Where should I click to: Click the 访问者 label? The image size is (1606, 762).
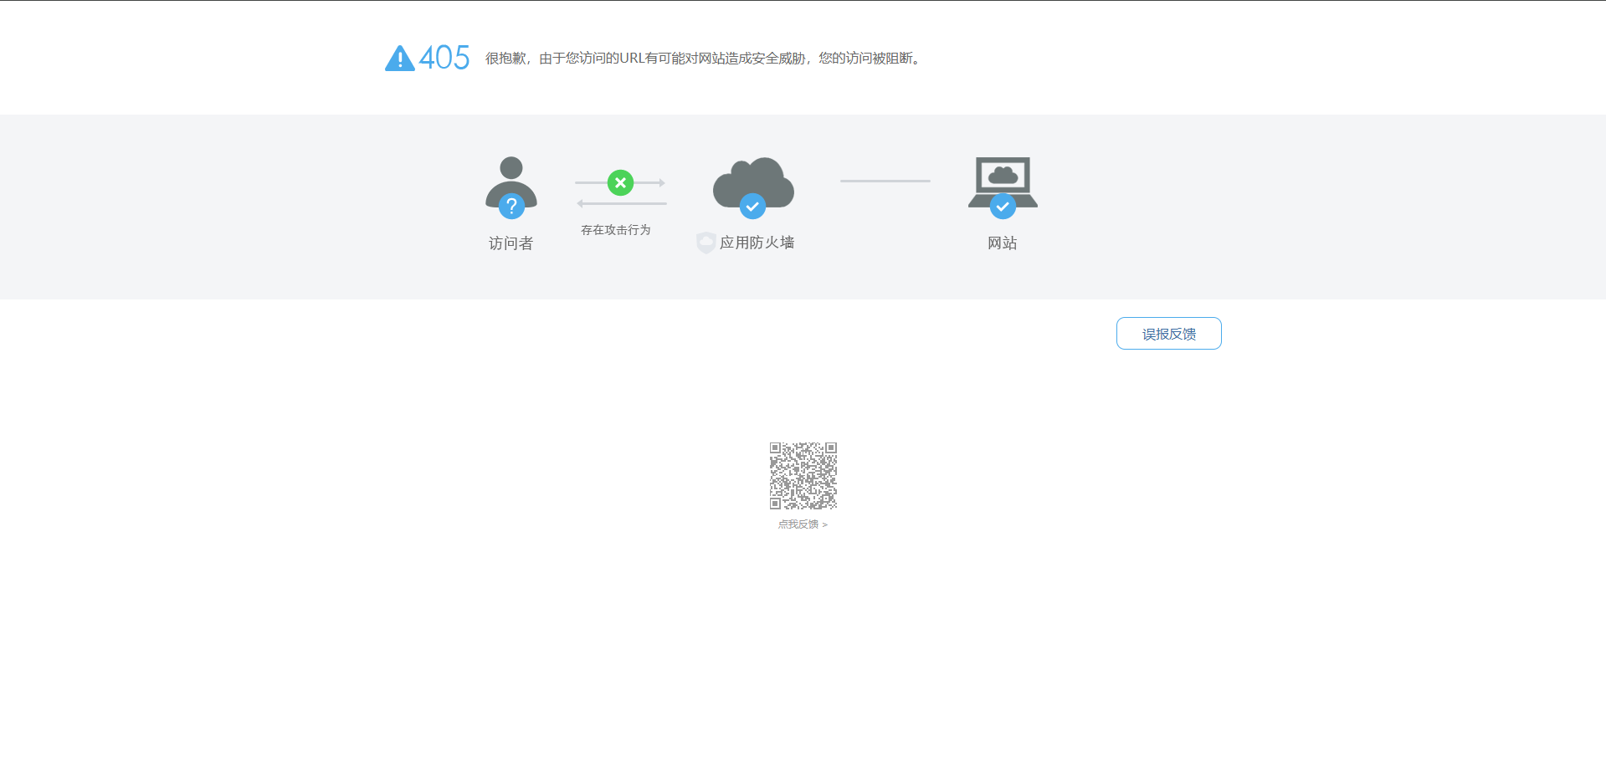(511, 243)
